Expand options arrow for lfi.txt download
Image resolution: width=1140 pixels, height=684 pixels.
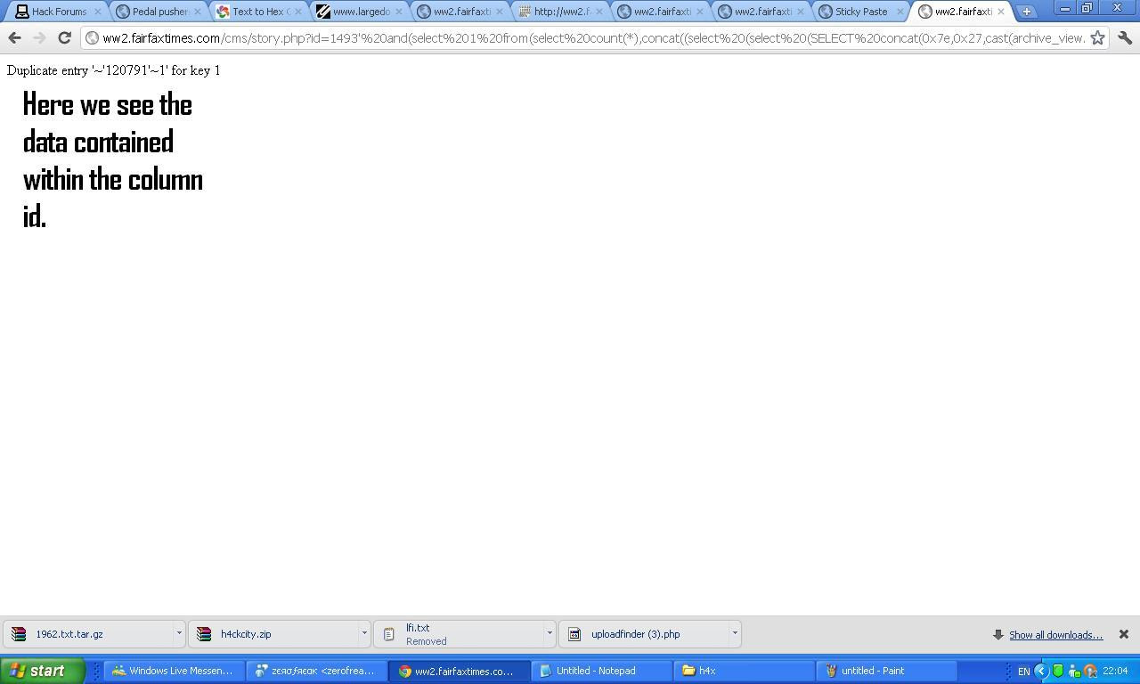coord(549,633)
